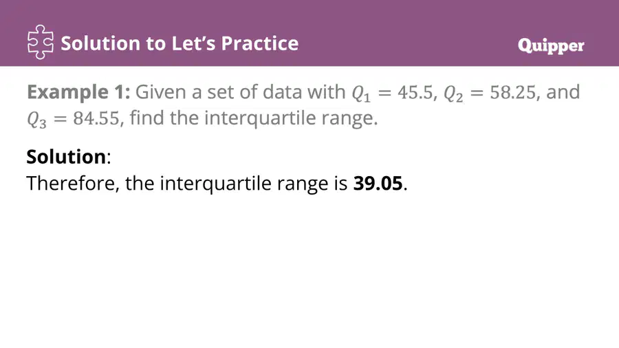This screenshot has width=619, height=348.
Task: Click the puzzle piece icon in header
Action: pyautogui.click(x=41, y=42)
